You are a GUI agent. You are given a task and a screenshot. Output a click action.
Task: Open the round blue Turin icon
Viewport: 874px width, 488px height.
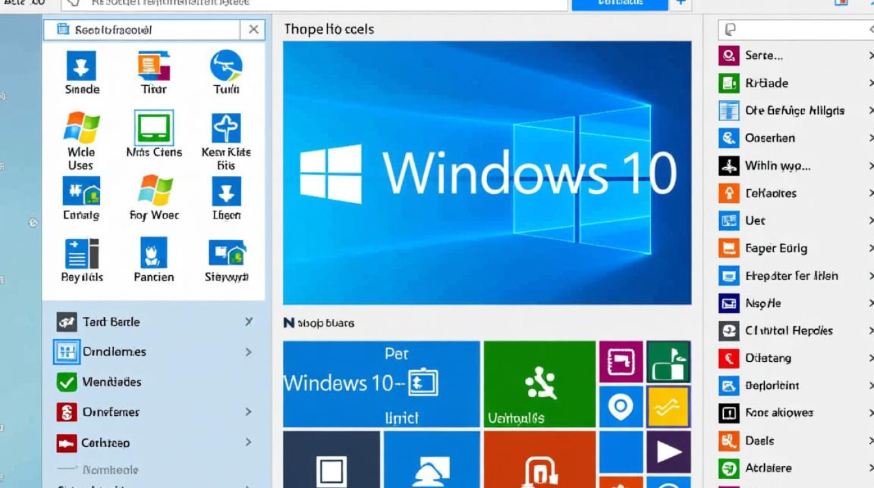[226, 66]
